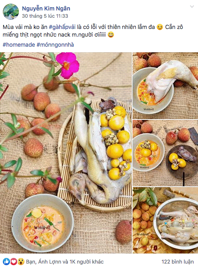Viewport: 198px width, 268px height.
Task: Open Nguyễn Kim Ngân's profile picture
Action: [x=11, y=12]
